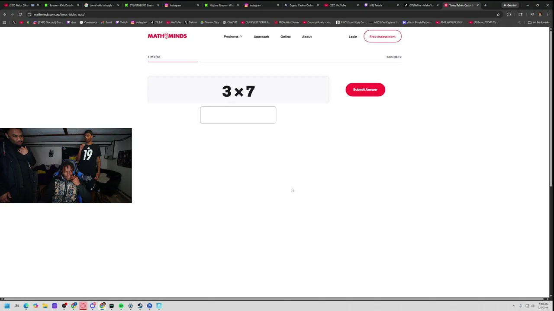554x311 pixels.
Task: Open Steam from the taskbar
Action: click(x=140, y=306)
